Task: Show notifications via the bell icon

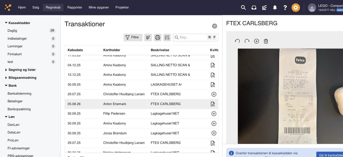Action: pyautogui.click(x=275, y=8)
